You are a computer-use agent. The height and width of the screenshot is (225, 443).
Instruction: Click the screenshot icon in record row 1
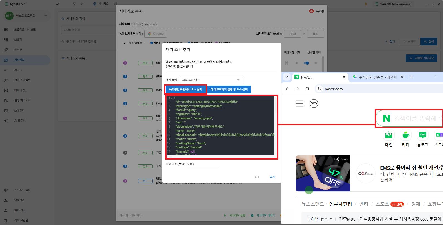click(x=286, y=63)
